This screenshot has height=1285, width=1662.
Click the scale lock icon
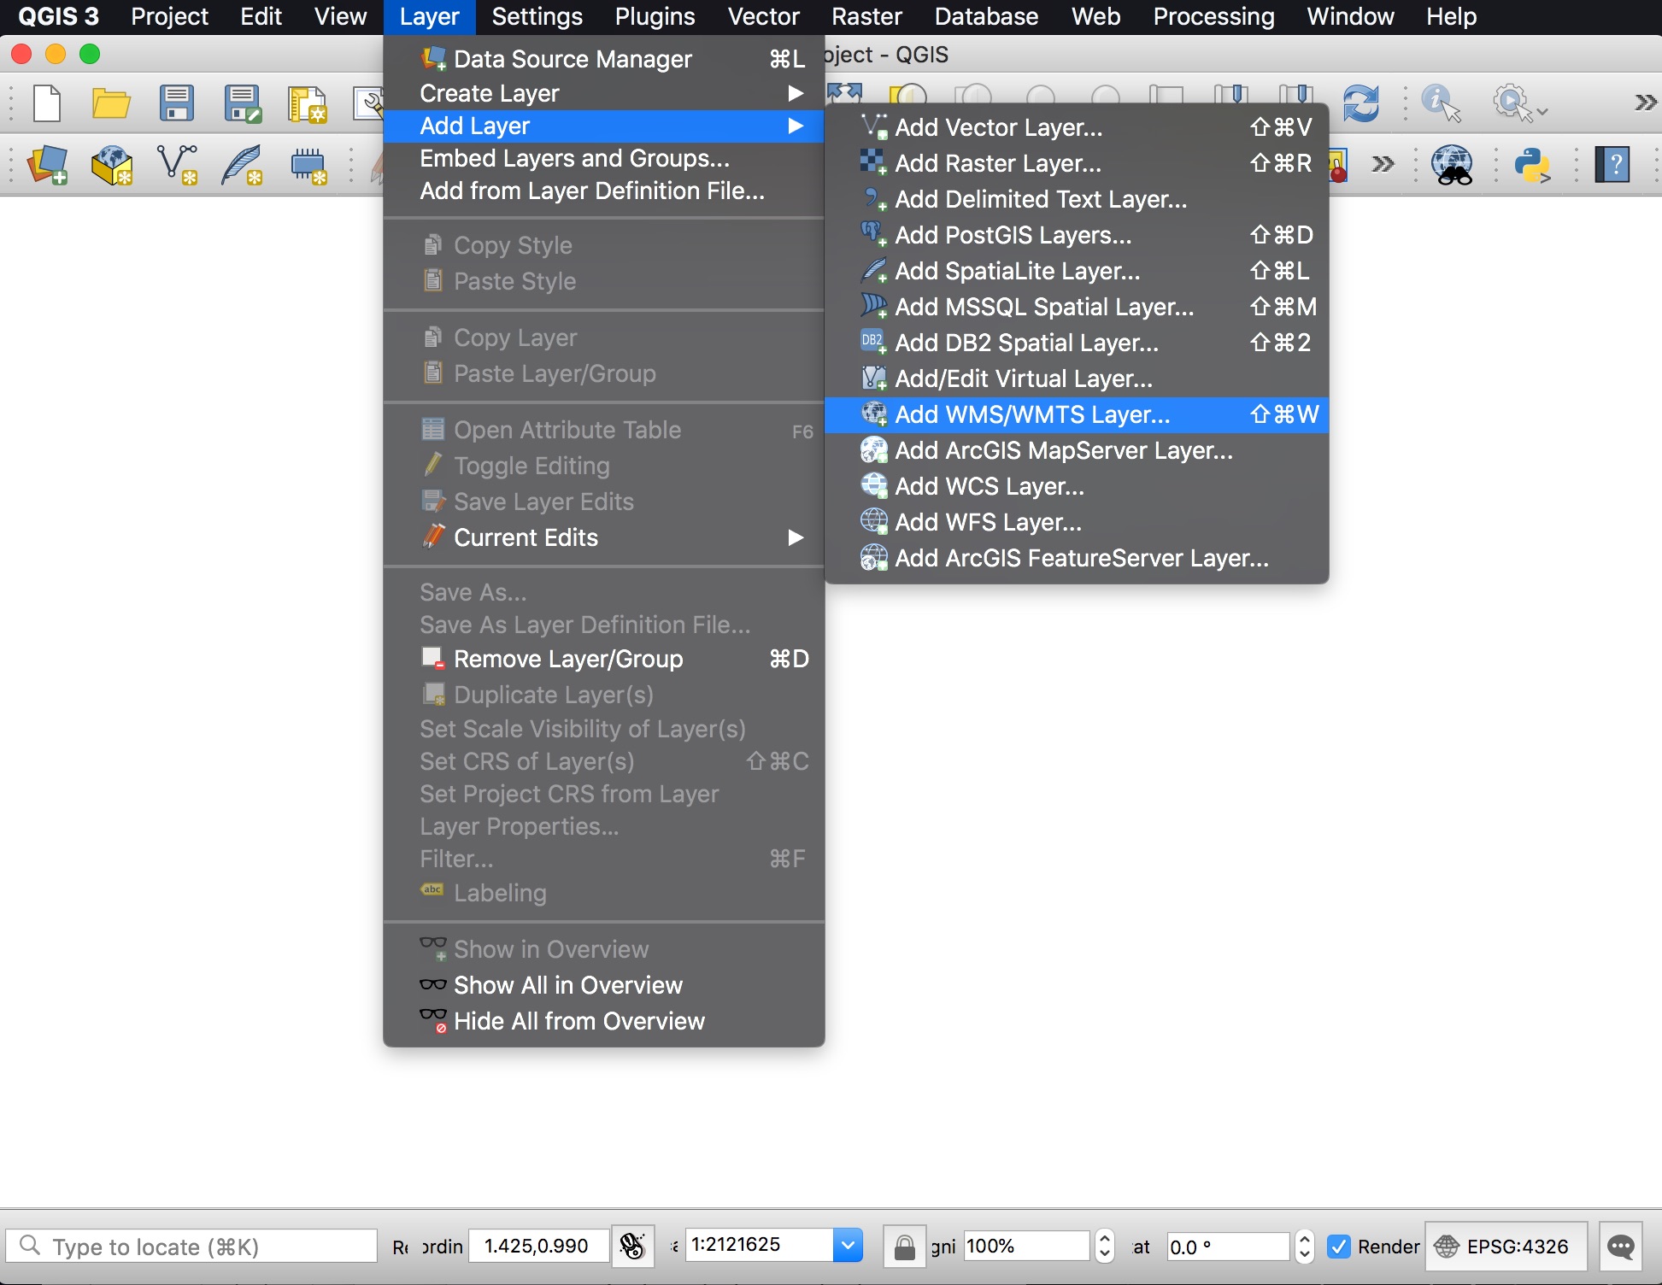click(904, 1247)
